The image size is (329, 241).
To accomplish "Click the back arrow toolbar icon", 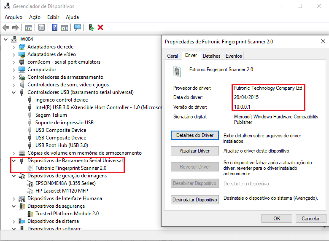I will pos(6,27).
